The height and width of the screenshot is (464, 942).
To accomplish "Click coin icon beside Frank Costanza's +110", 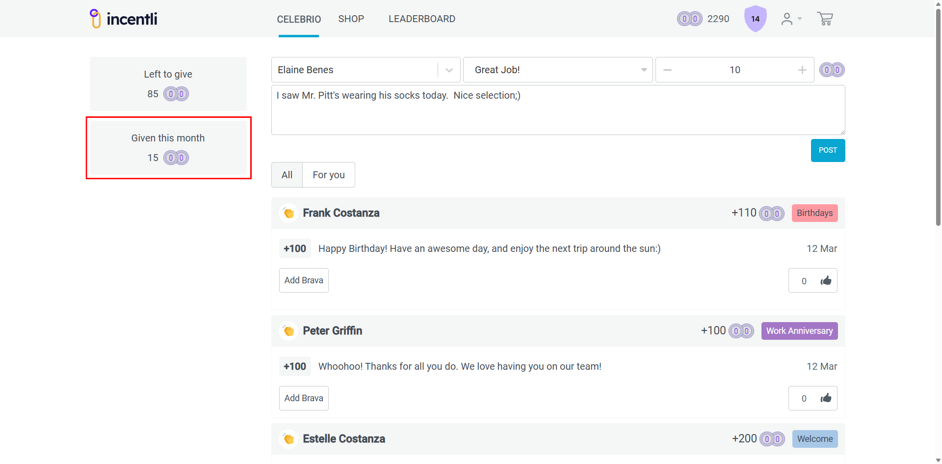I will [772, 214].
